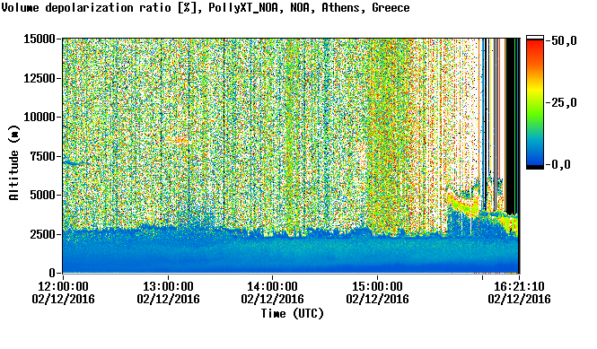Click the 7500 altitude tick label
The width and height of the screenshot is (597, 349).
click(43, 156)
